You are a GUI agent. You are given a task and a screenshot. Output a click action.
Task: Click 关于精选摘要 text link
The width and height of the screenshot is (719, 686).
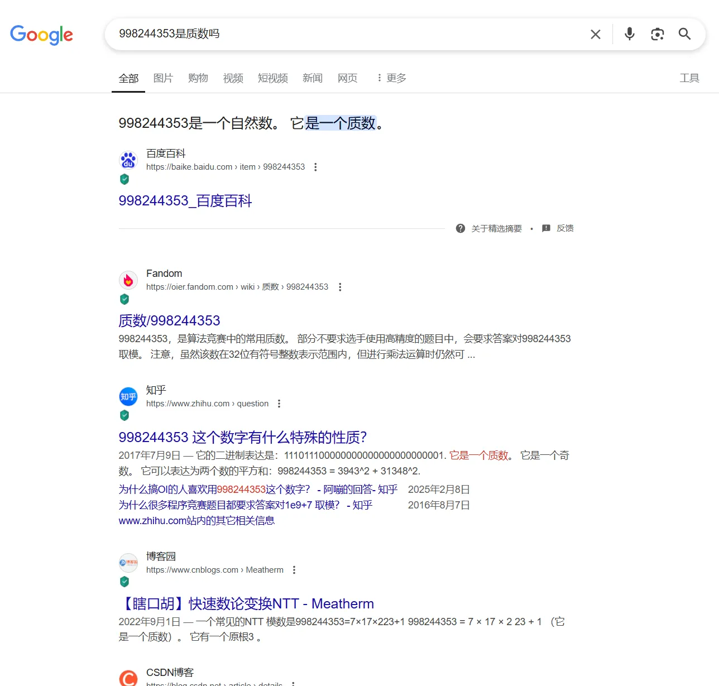[497, 228]
